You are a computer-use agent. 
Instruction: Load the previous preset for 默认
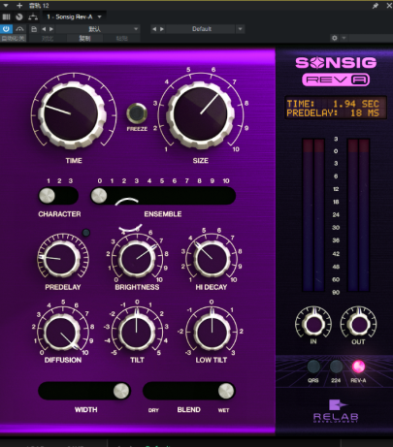[44, 29]
